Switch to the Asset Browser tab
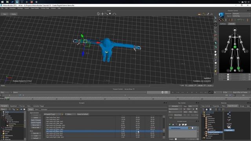This screenshot has height=141, width=251. point(233,106)
